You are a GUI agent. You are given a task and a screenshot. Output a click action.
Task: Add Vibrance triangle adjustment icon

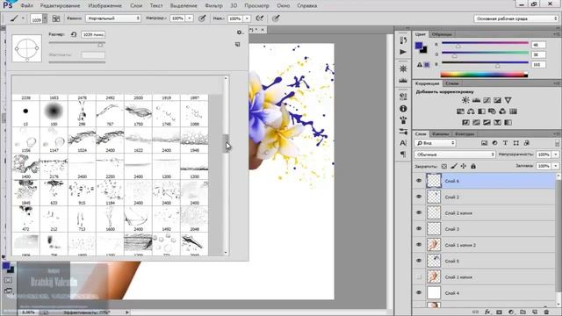pyautogui.click(x=508, y=100)
